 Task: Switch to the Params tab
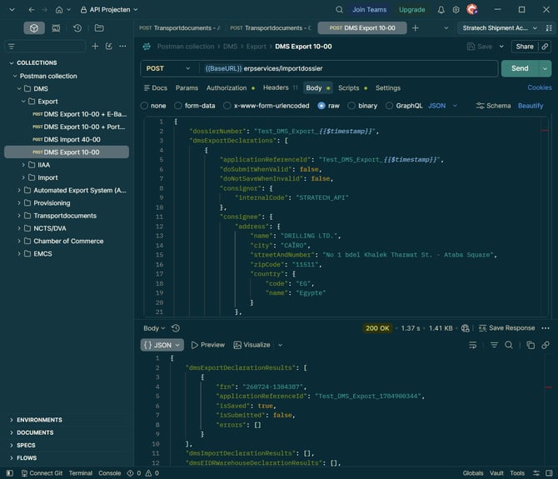pos(187,88)
